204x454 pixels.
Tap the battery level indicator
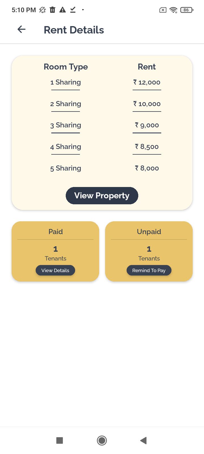click(x=186, y=10)
